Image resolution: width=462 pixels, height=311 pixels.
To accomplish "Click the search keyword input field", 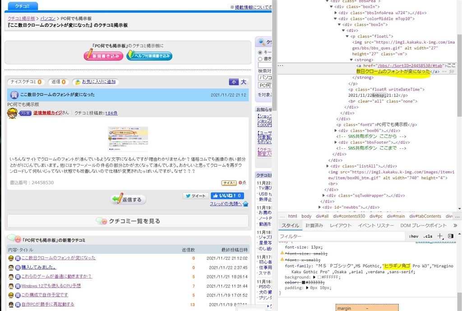I will (x=264, y=65).
